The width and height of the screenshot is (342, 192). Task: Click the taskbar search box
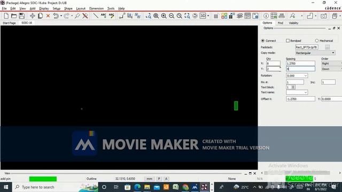point(55,187)
